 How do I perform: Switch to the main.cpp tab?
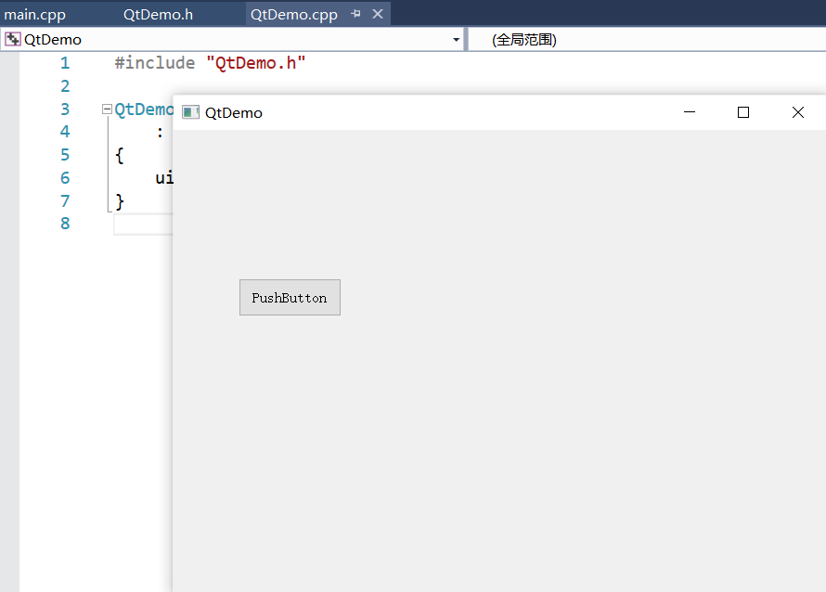point(34,14)
